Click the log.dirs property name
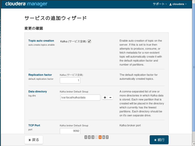 tap(32, 96)
